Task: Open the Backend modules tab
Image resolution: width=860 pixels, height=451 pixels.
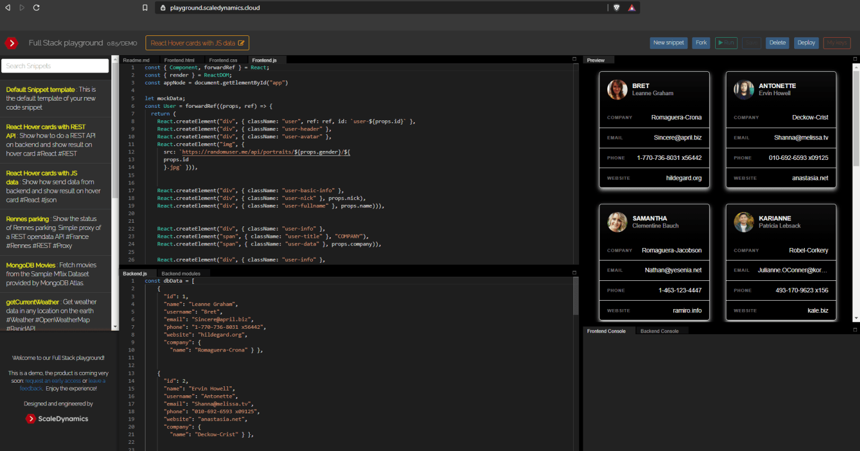Action: (x=181, y=274)
